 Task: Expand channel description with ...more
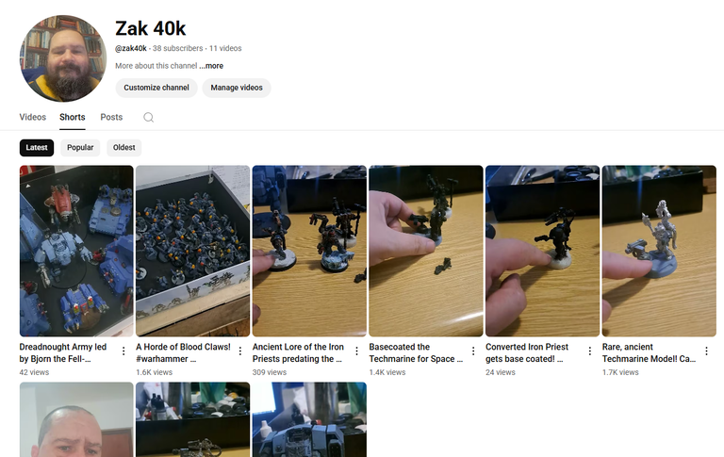tap(211, 66)
